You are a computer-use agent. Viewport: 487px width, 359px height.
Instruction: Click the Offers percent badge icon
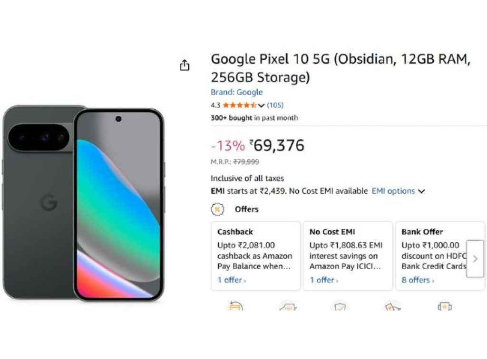(217, 209)
